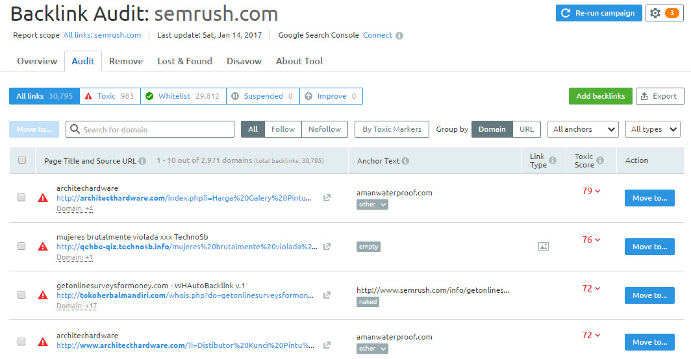
Task: Expand Domain: +1 under technosb row
Action: [x=75, y=257]
